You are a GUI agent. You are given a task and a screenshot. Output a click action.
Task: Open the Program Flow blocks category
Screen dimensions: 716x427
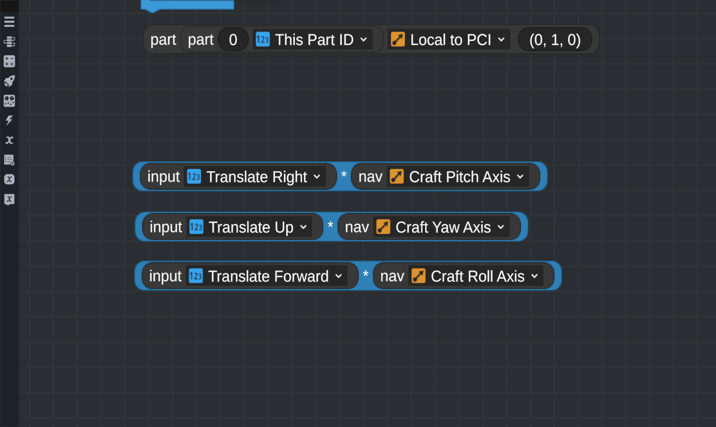9,41
